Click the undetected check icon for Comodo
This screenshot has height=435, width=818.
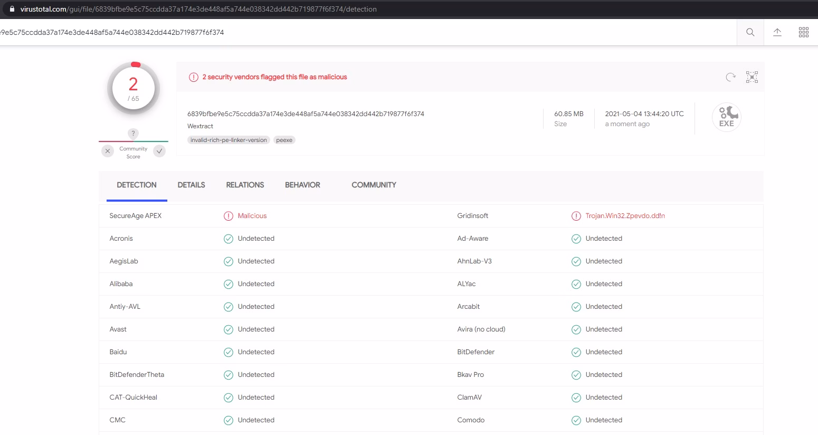coord(576,420)
